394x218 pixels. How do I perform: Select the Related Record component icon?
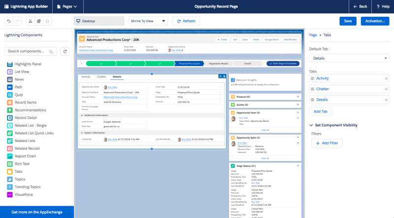pos(10,148)
